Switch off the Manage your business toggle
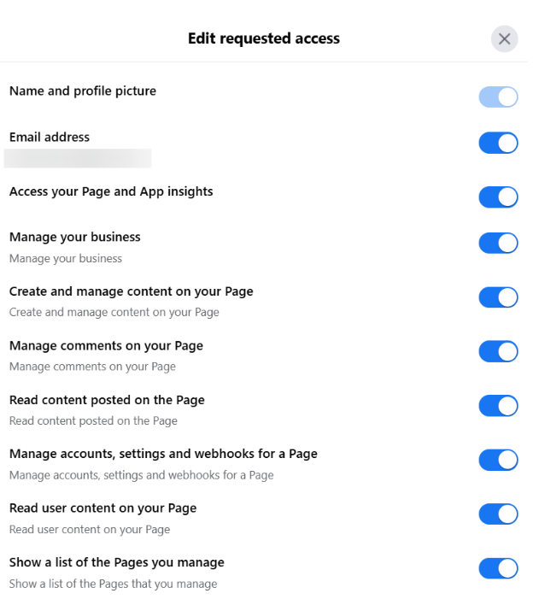 498,243
